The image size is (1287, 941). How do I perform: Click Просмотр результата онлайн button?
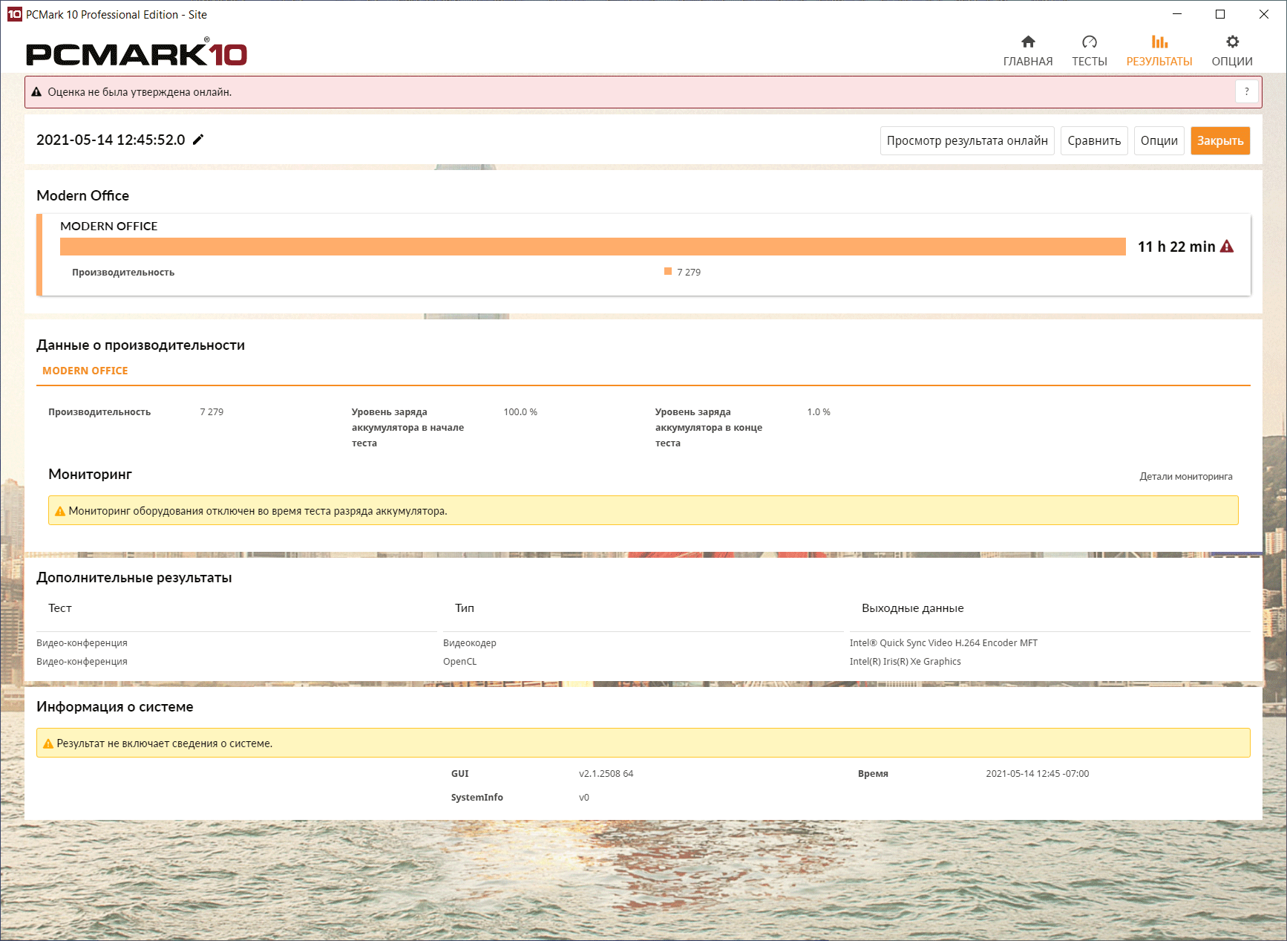pyautogui.click(x=967, y=140)
